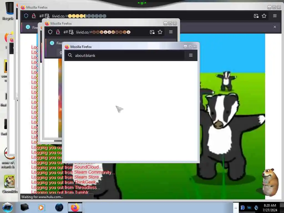Click the liivid.co URL in the middle Firefox window
The height and width of the screenshot is (213, 284).
point(103,32)
